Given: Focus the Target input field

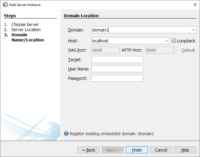Looking at the screenshot, I should point(117,59).
